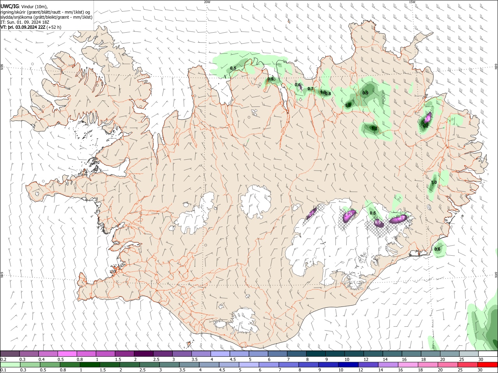This screenshot has width=498, height=373.
Task: Pick the bright red swatch ending the rain scale
Action: [x=487, y=365]
